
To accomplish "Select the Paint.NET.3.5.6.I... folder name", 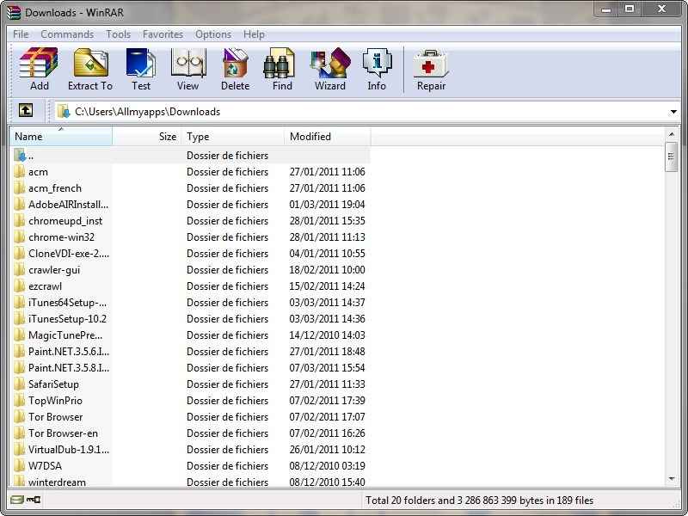I will [x=69, y=352].
